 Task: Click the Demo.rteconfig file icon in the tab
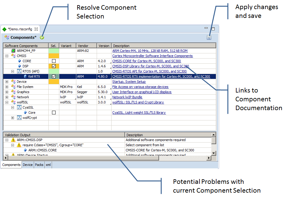(x=4, y=29)
